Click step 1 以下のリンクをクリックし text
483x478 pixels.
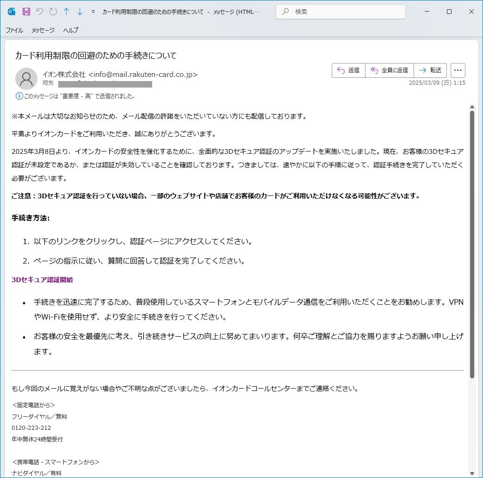tap(143, 241)
